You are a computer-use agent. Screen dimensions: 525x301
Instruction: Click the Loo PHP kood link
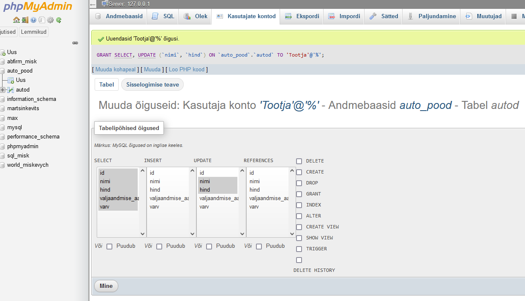(187, 70)
